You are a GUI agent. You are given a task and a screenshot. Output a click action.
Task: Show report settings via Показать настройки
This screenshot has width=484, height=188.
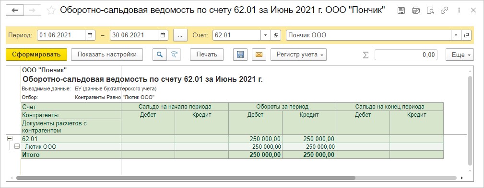click(107, 55)
